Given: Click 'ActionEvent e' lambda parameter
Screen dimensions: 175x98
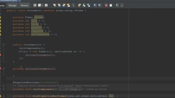Looking at the screenshot, I should tap(65, 51).
